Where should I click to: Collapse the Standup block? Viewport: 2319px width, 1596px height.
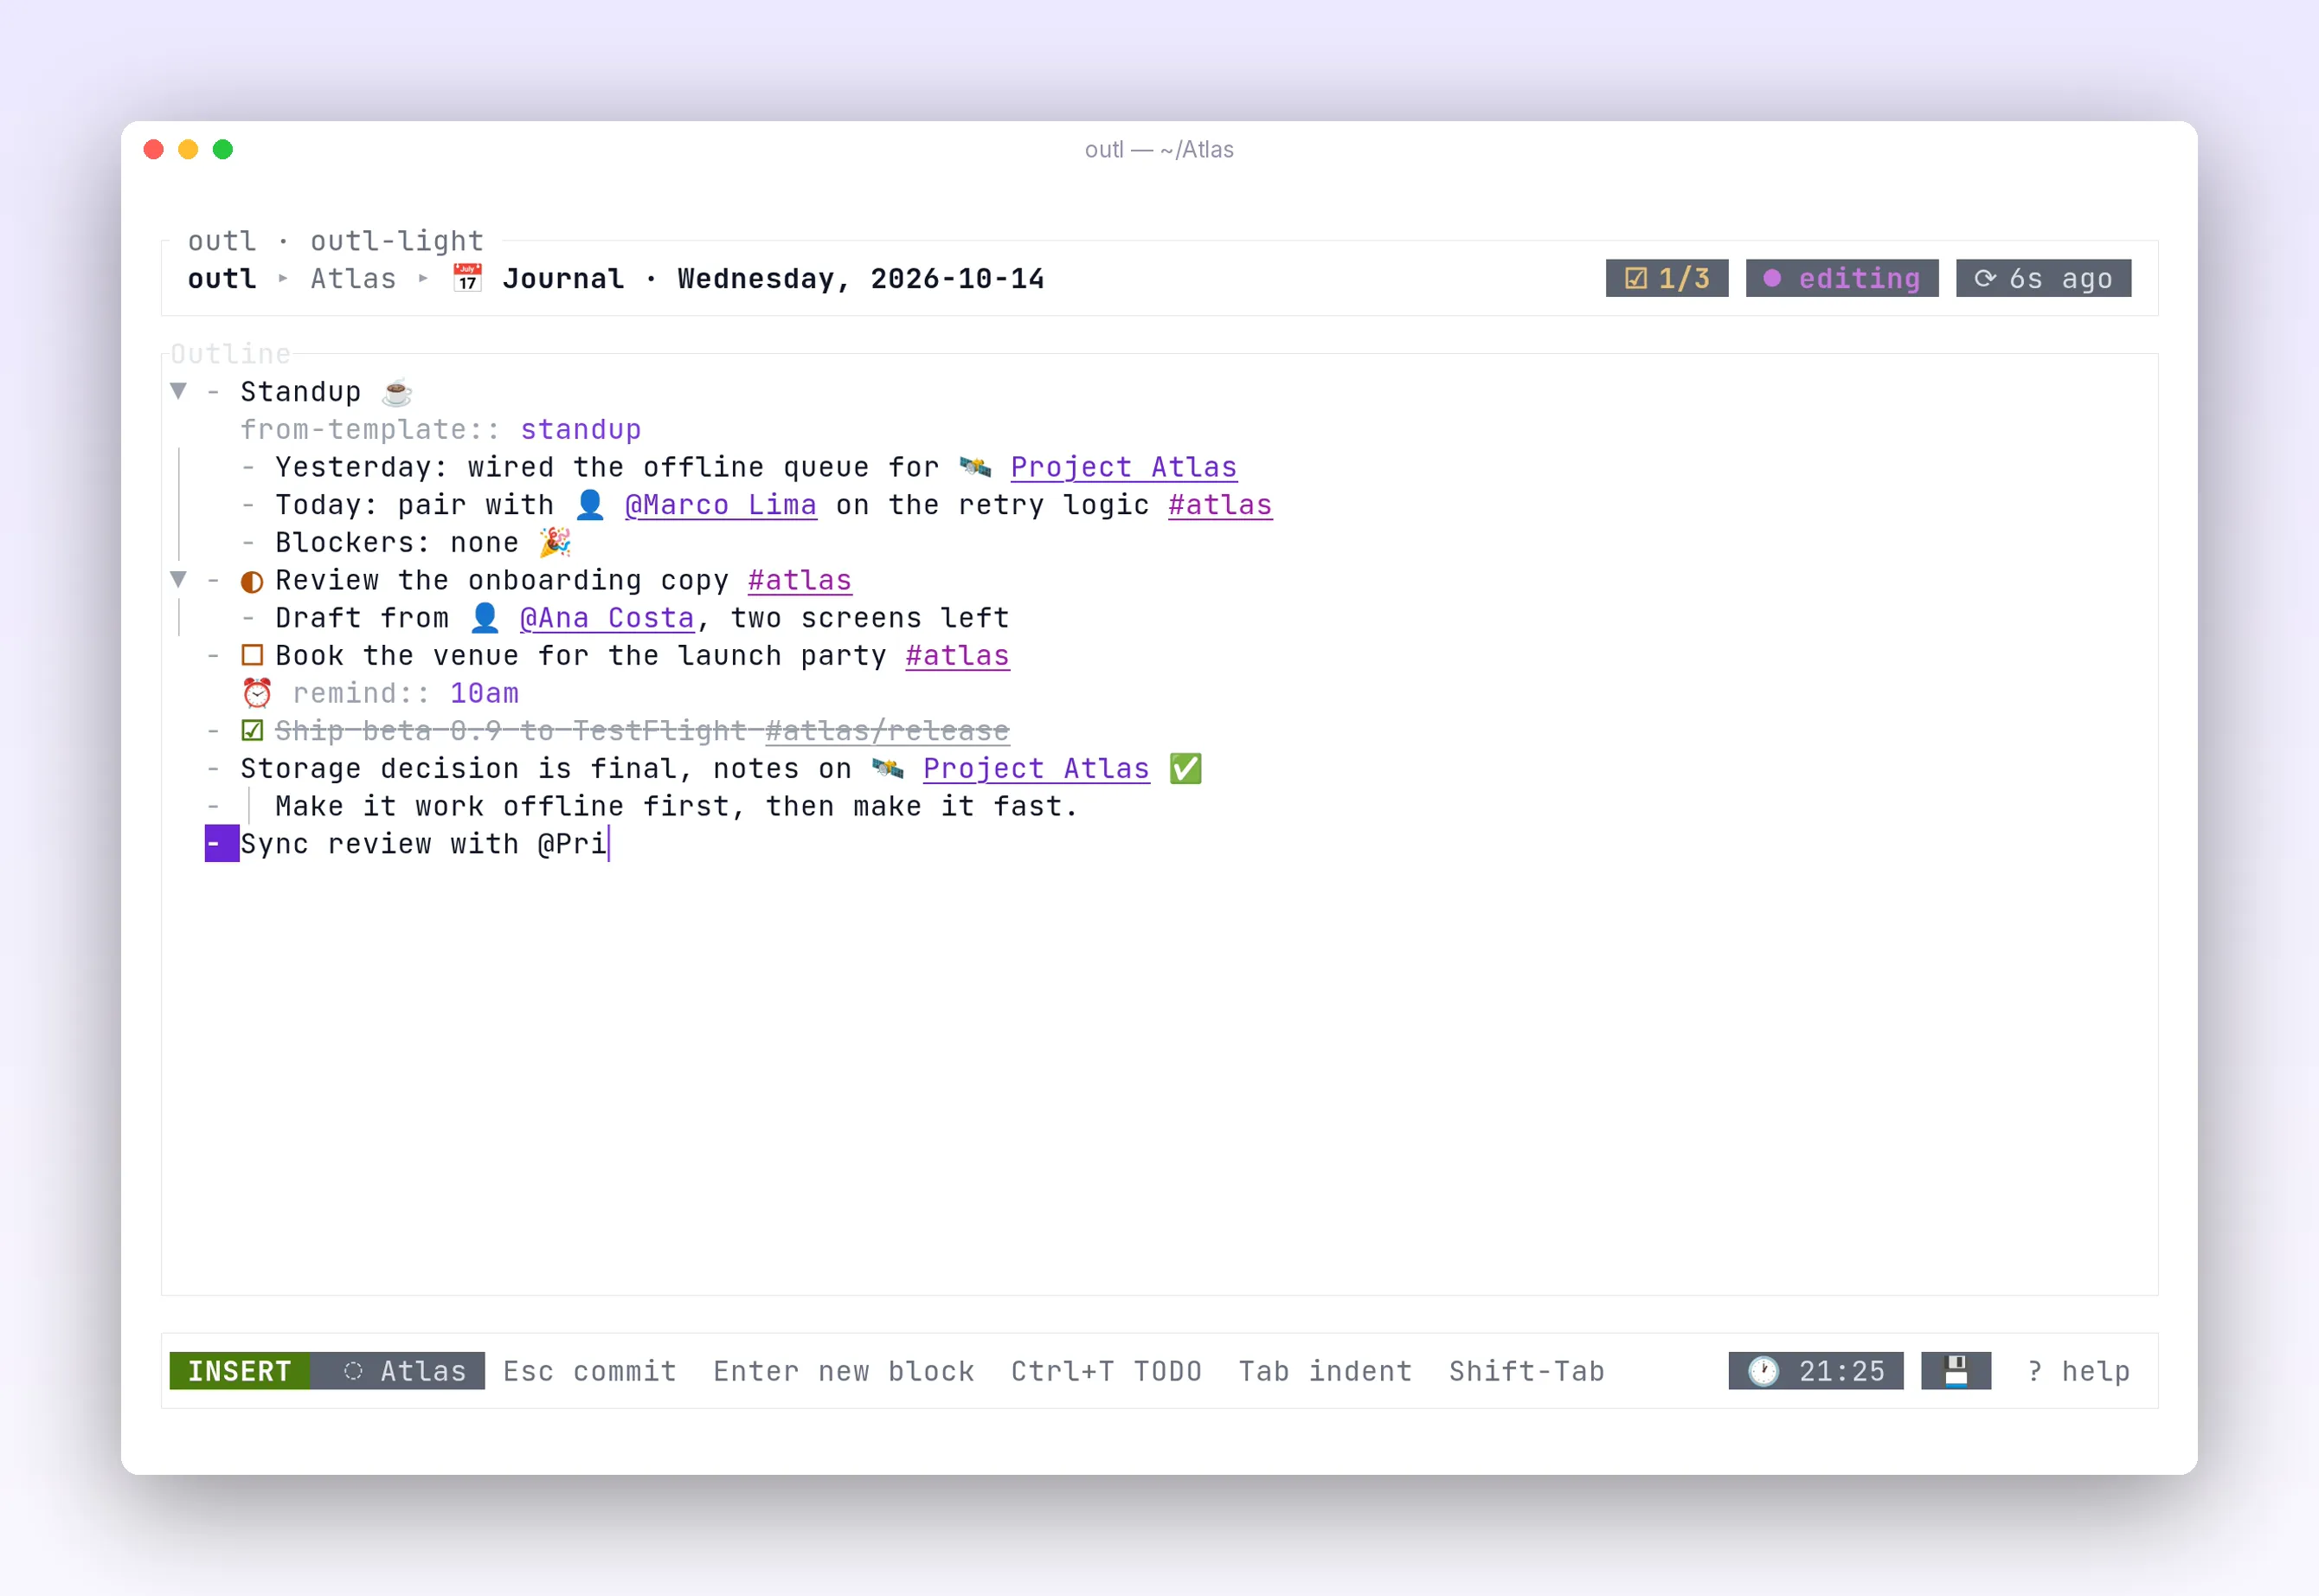[178, 391]
